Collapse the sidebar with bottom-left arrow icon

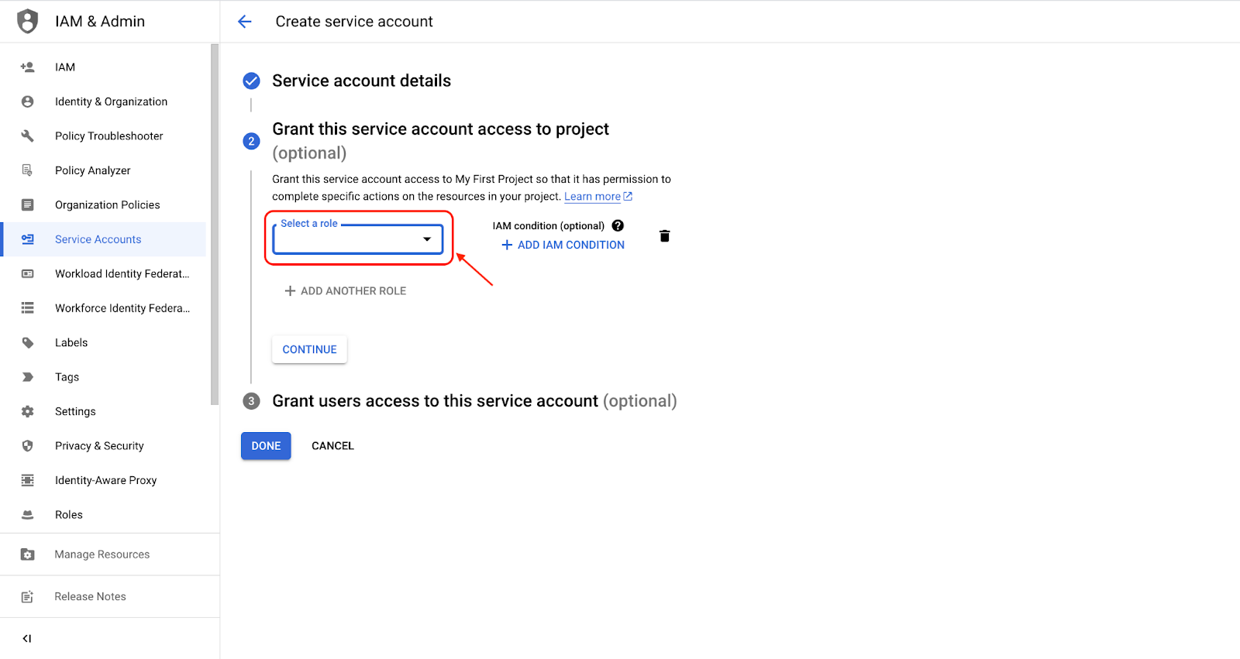[27, 639]
